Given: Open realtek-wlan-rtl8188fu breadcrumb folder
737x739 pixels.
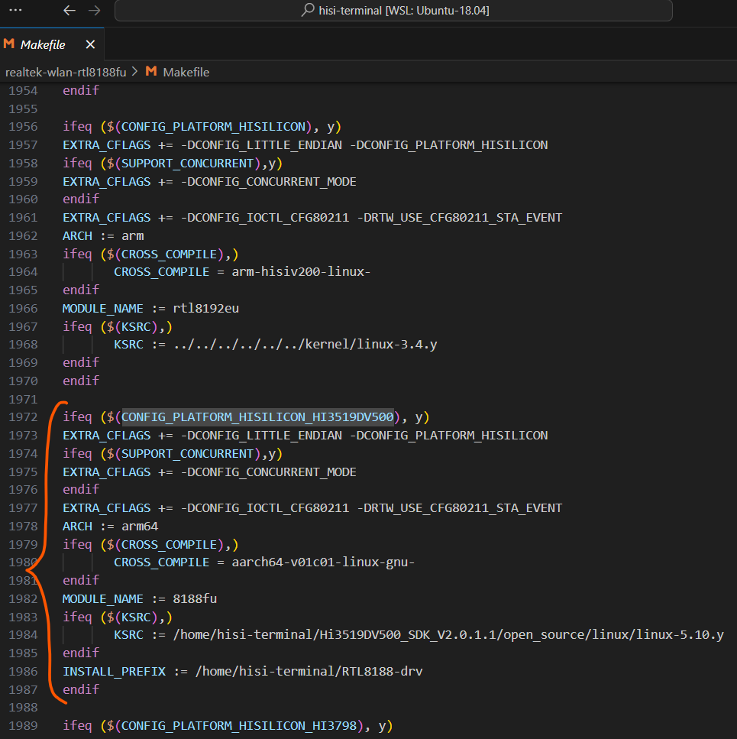Looking at the screenshot, I should tap(66, 72).
